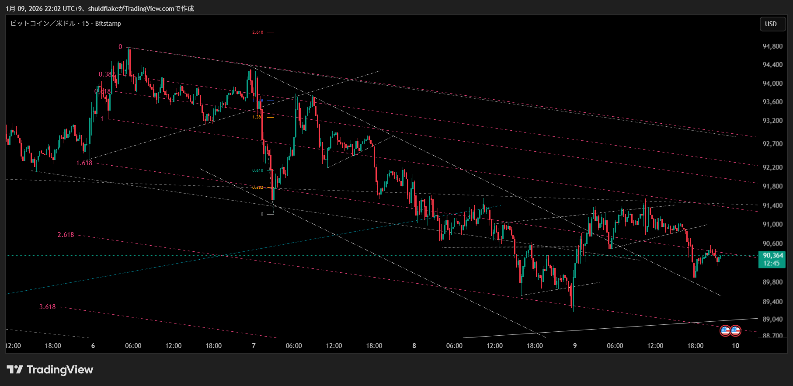Click the date 10 on the time axis
Screen dimensions: 793x386
click(736, 346)
